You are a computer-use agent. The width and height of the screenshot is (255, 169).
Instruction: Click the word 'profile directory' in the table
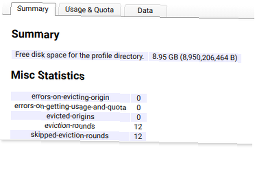[x=117, y=56]
